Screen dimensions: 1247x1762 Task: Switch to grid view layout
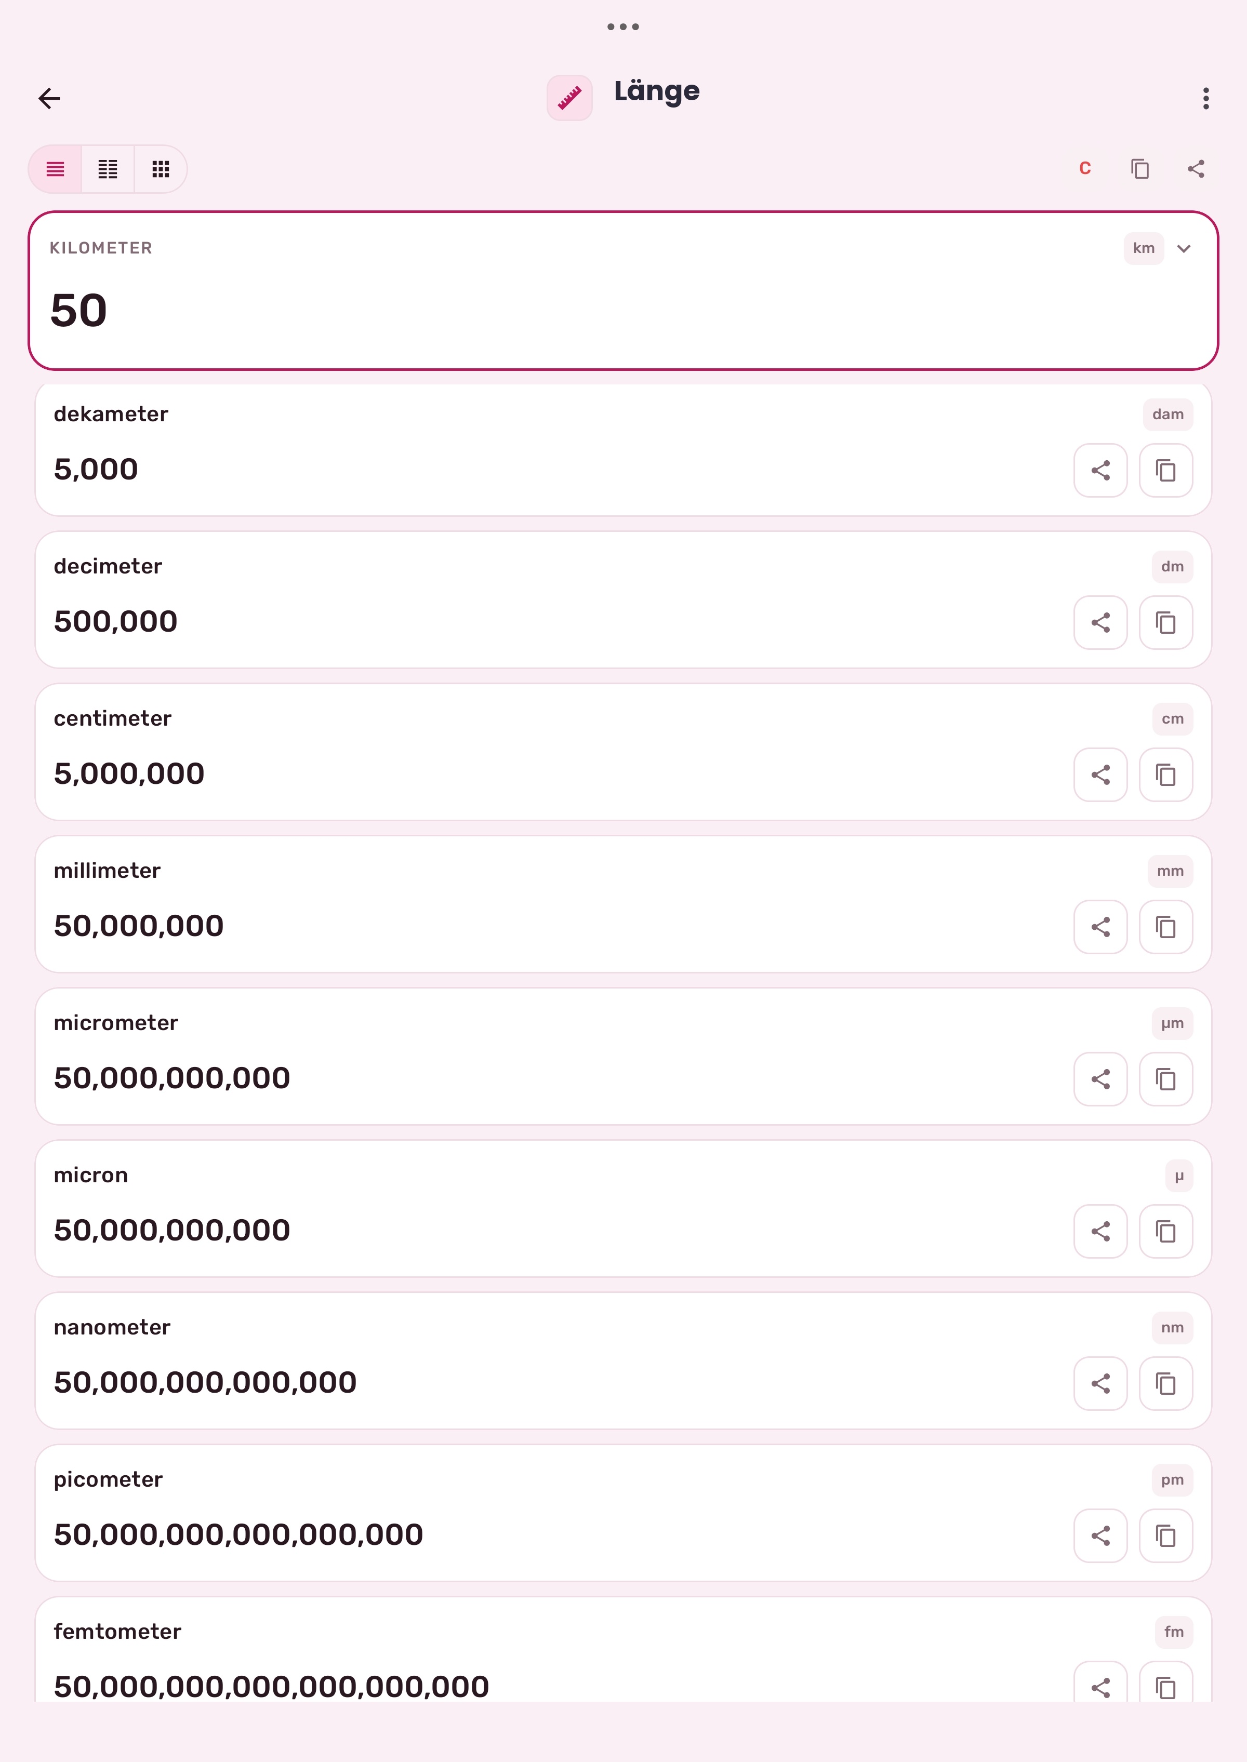tap(161, 169)
